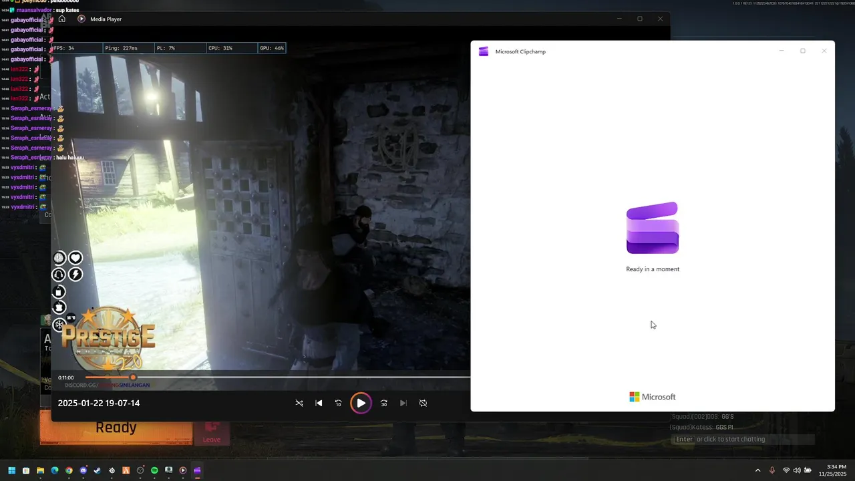855x481 pixels.
Task: Click the battery icon in system tray
Action: [x=808, y=470]
